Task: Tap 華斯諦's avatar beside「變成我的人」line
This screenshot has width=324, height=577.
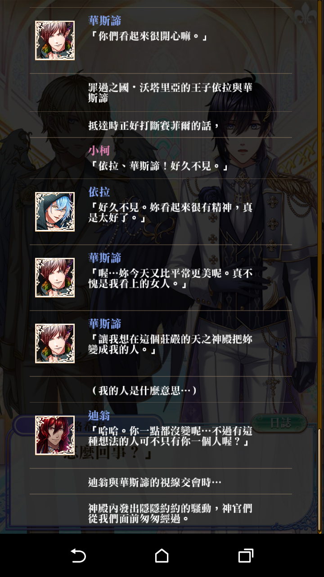Action: [x=55, y=343]
